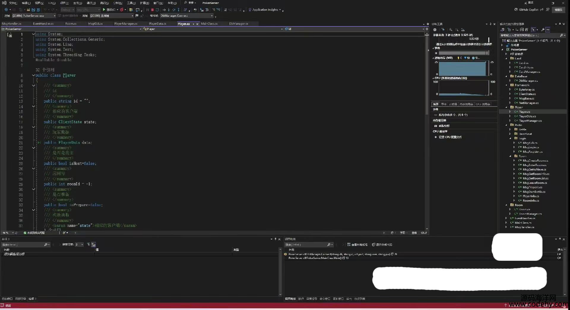The image size is (570, 310).
Task: Restart debugging using the circular arrow icon
Action: 157,10
